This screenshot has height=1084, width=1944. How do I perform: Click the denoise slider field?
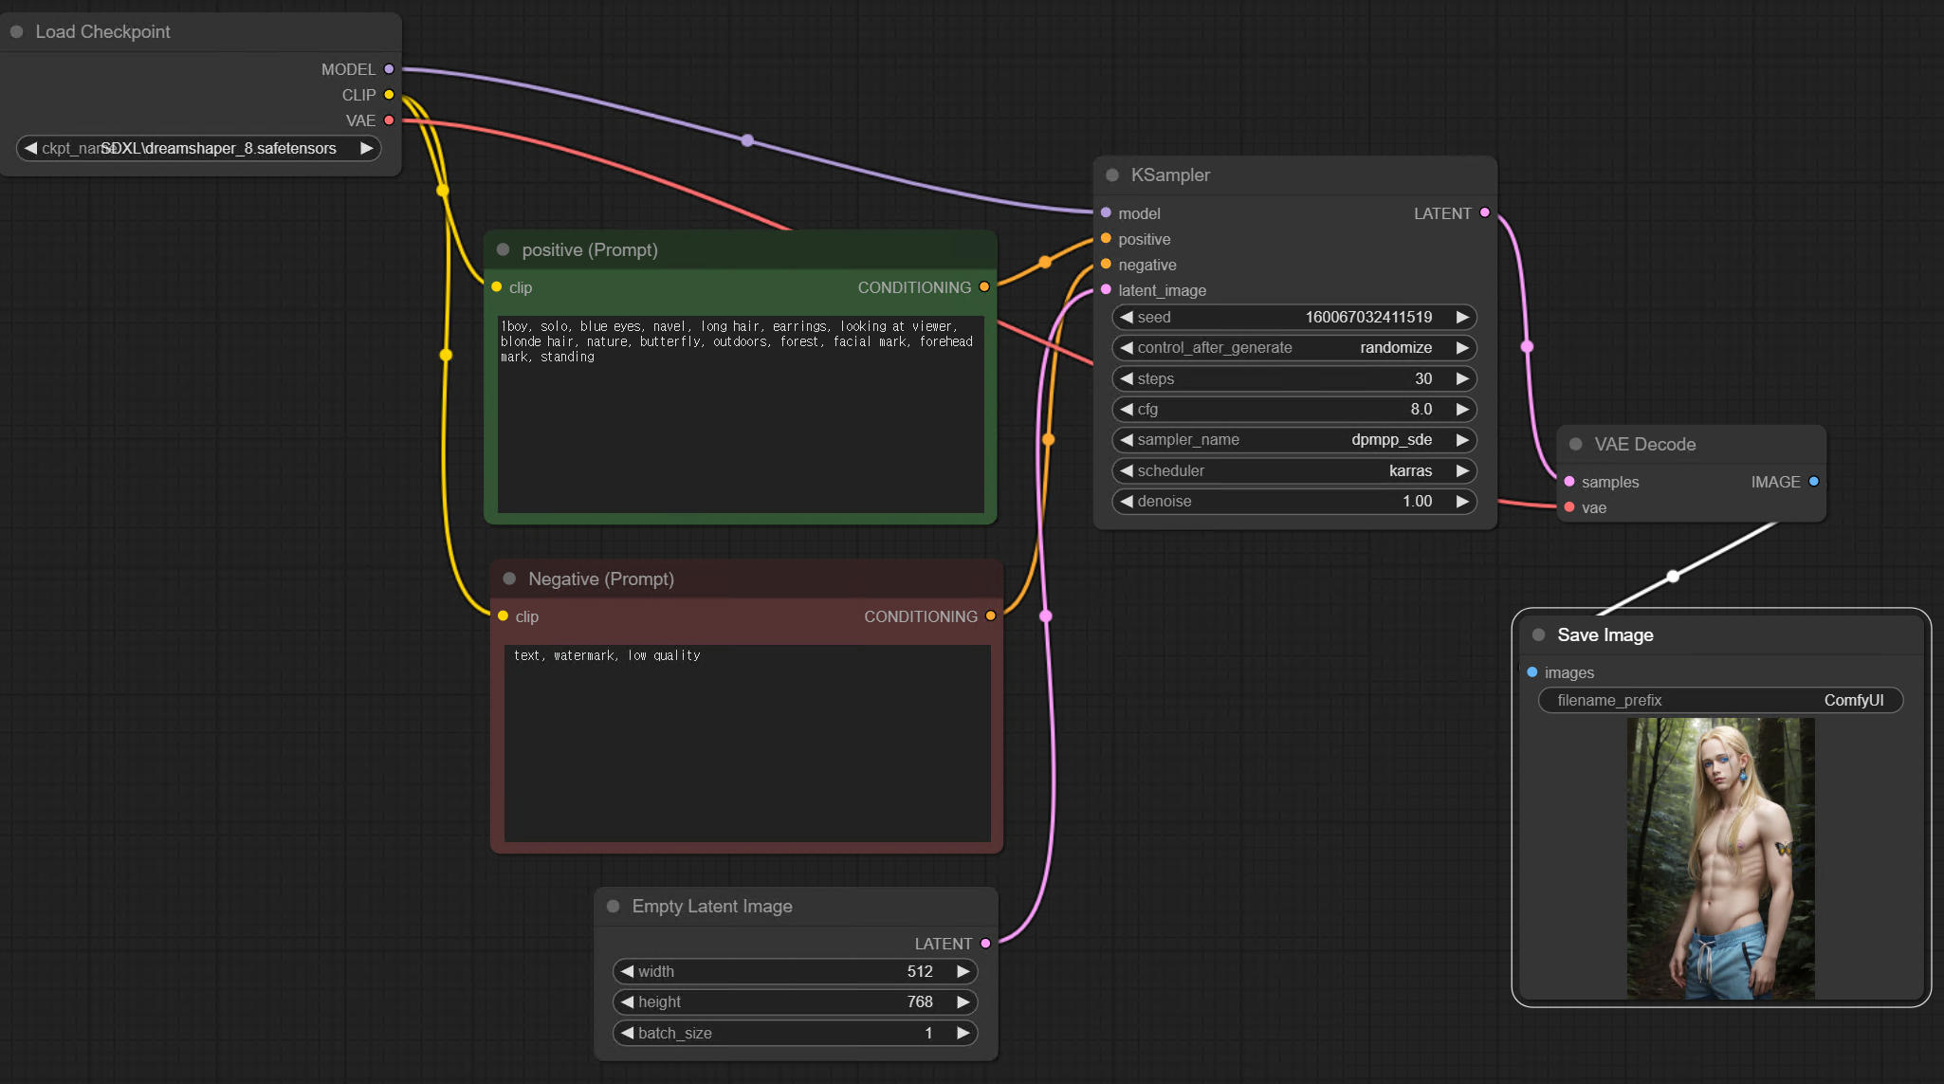click(x=1293, y=501)
